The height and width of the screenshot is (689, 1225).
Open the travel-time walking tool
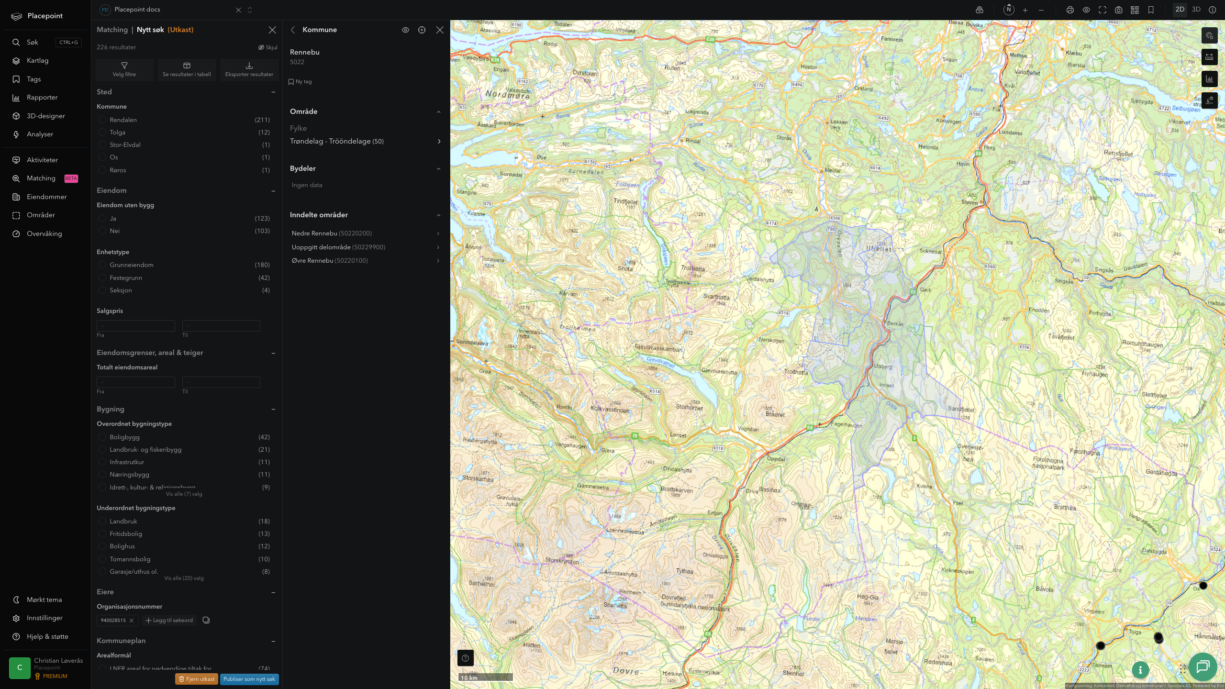tap(1209, 100)
